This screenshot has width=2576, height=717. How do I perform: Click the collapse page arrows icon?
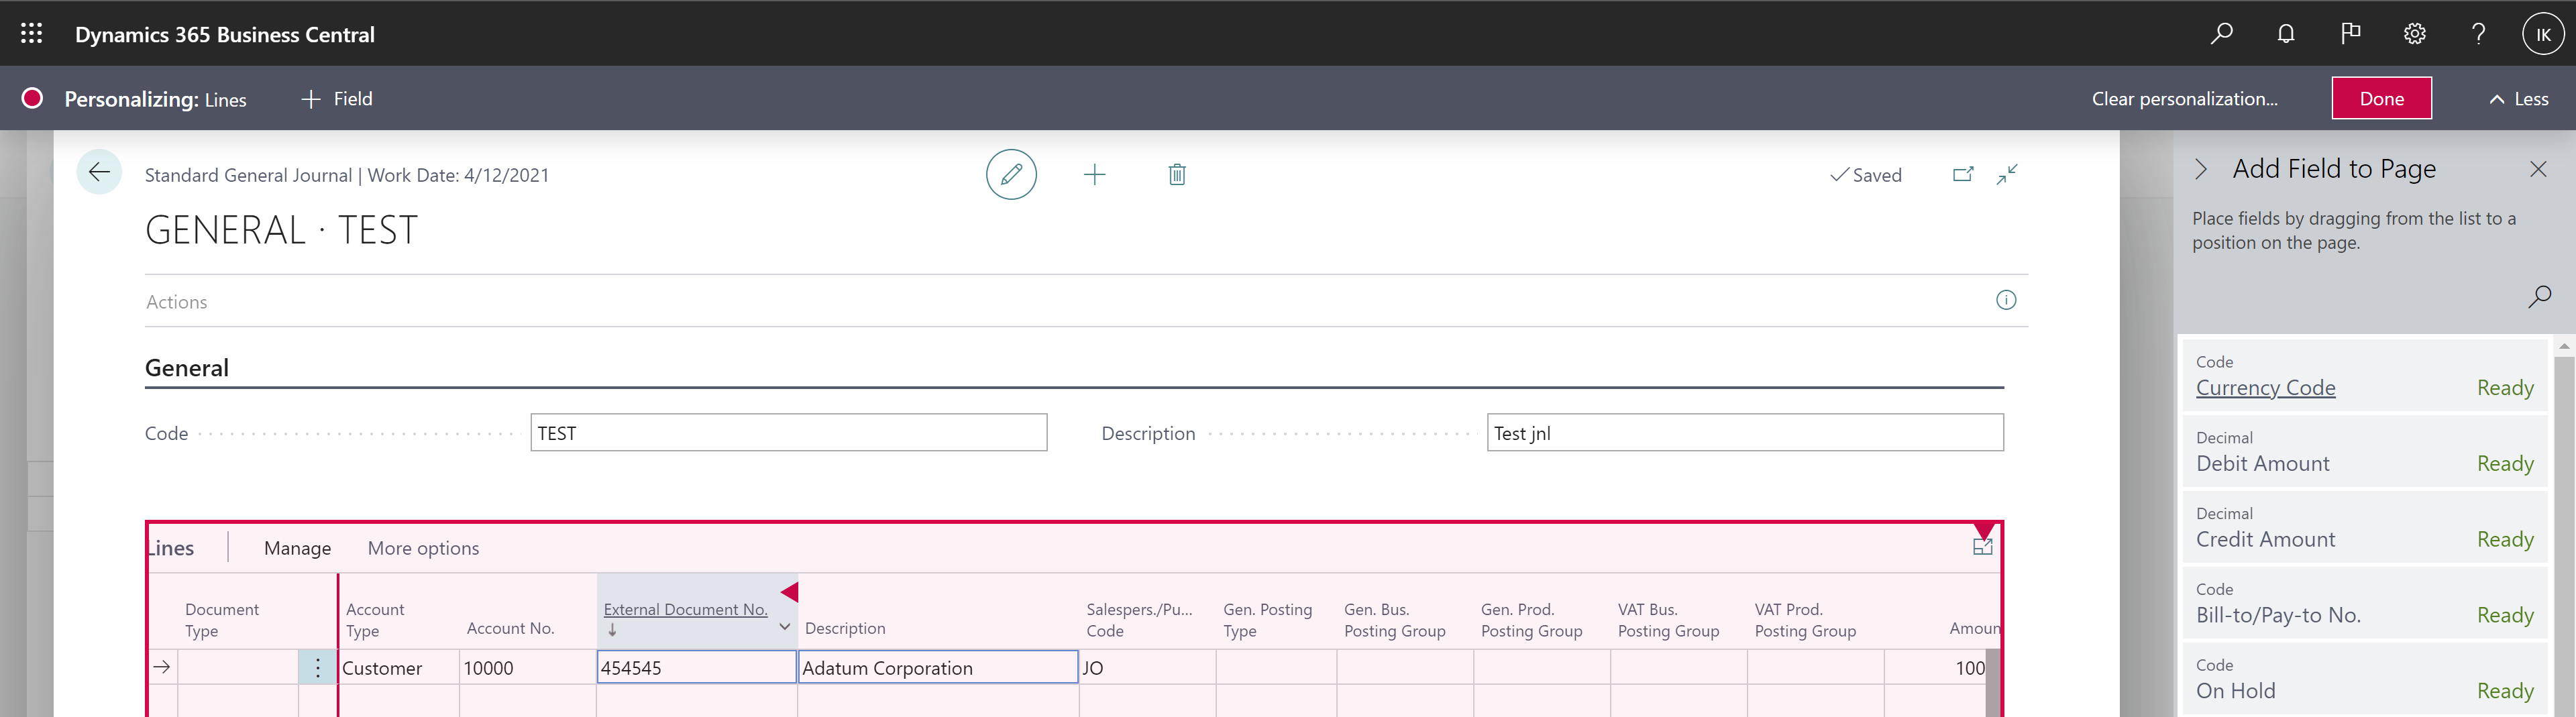coord(2007,174)
